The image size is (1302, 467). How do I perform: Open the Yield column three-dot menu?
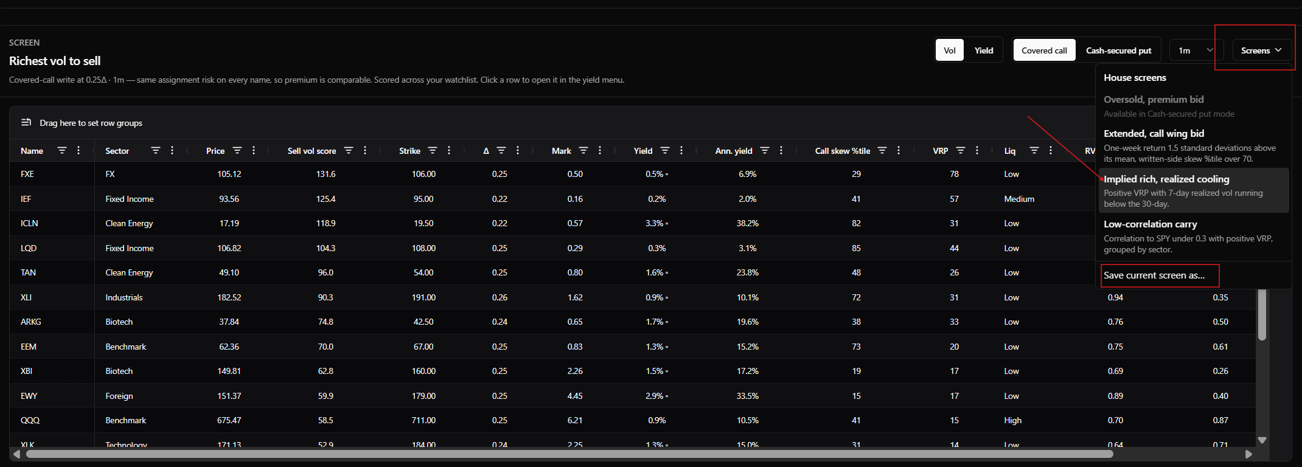click(681, 150)
